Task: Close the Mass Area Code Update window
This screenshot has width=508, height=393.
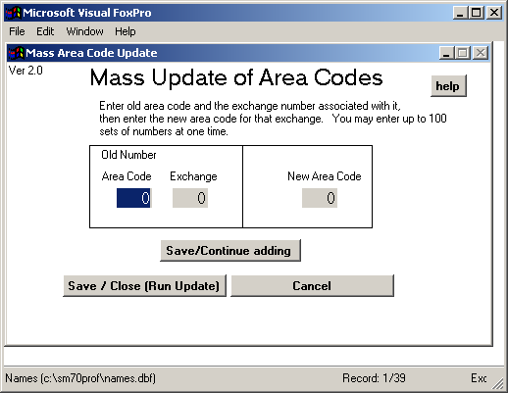Action: 481,53
